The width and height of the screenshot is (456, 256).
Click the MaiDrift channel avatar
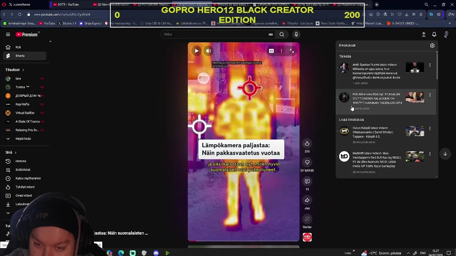pyautogui.click(x=344, y=156)
